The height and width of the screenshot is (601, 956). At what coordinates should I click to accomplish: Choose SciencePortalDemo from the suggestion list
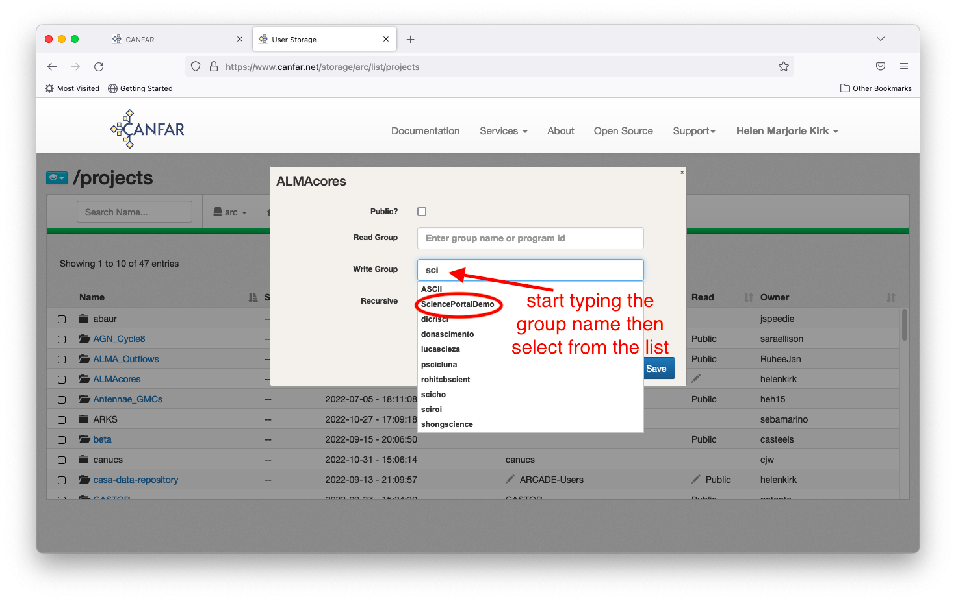458,304
